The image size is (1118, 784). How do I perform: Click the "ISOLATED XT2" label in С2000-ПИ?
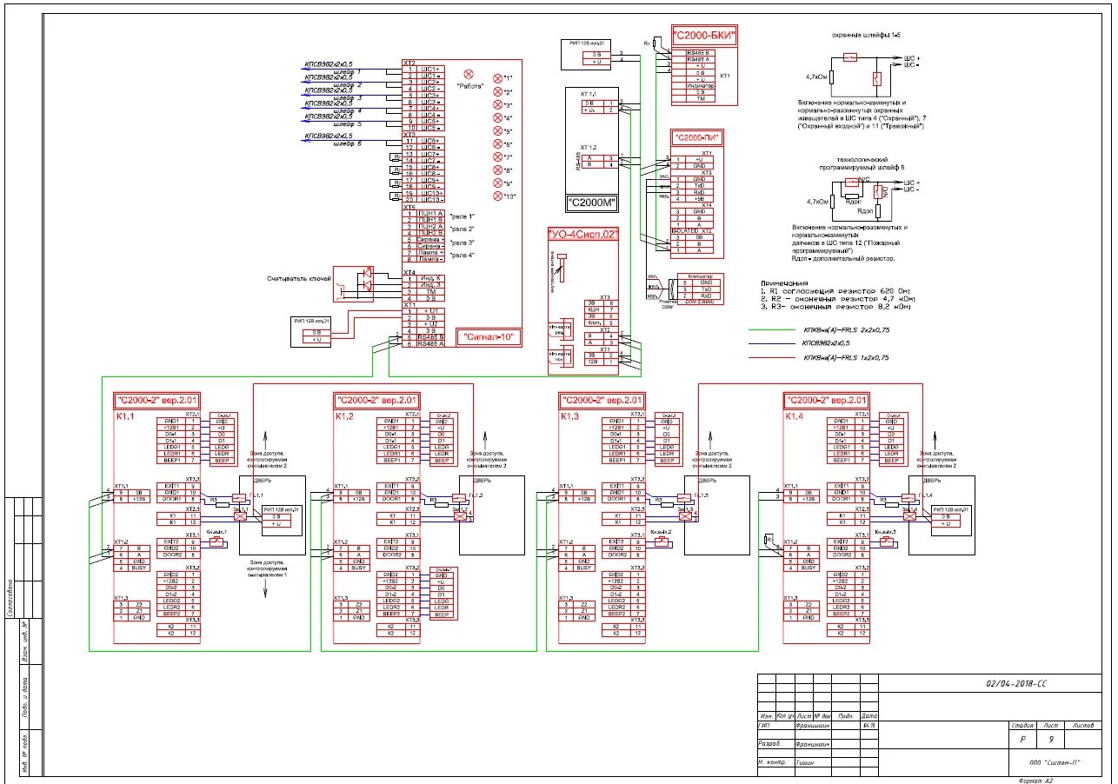click(692, 230)
